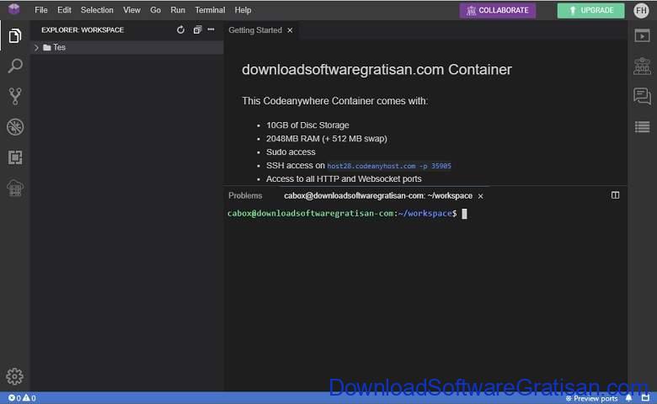This screenshot has height=404, width=657.
Task: Toggle bottom panel icon in status bar
Action: tap(645, 398)
